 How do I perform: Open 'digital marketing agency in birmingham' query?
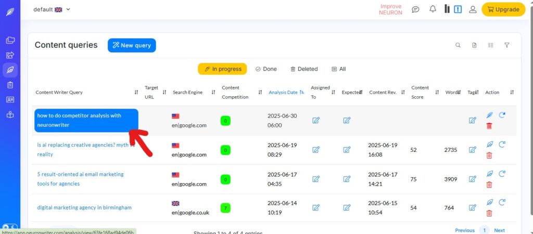84,207
